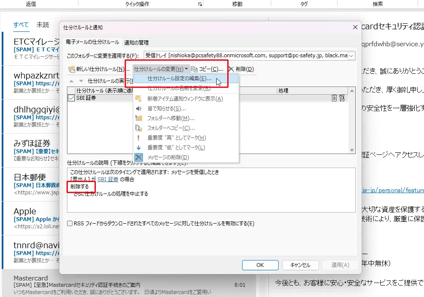Viewport: 424px width, 297px height.
Task: Select フォルダーへ移動(M)... menu item
Action: pyautogui.click(x=186, y=118)
